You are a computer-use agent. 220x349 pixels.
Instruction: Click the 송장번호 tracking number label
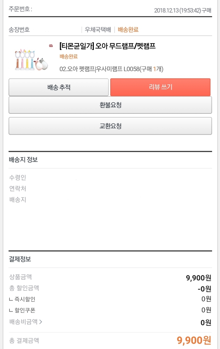pyautogui.click(x=19, y=30)
